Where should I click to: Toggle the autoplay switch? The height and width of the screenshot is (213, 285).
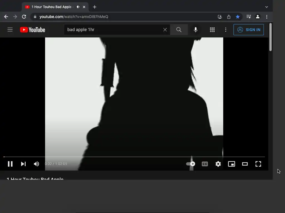click(x=190, y=164)
